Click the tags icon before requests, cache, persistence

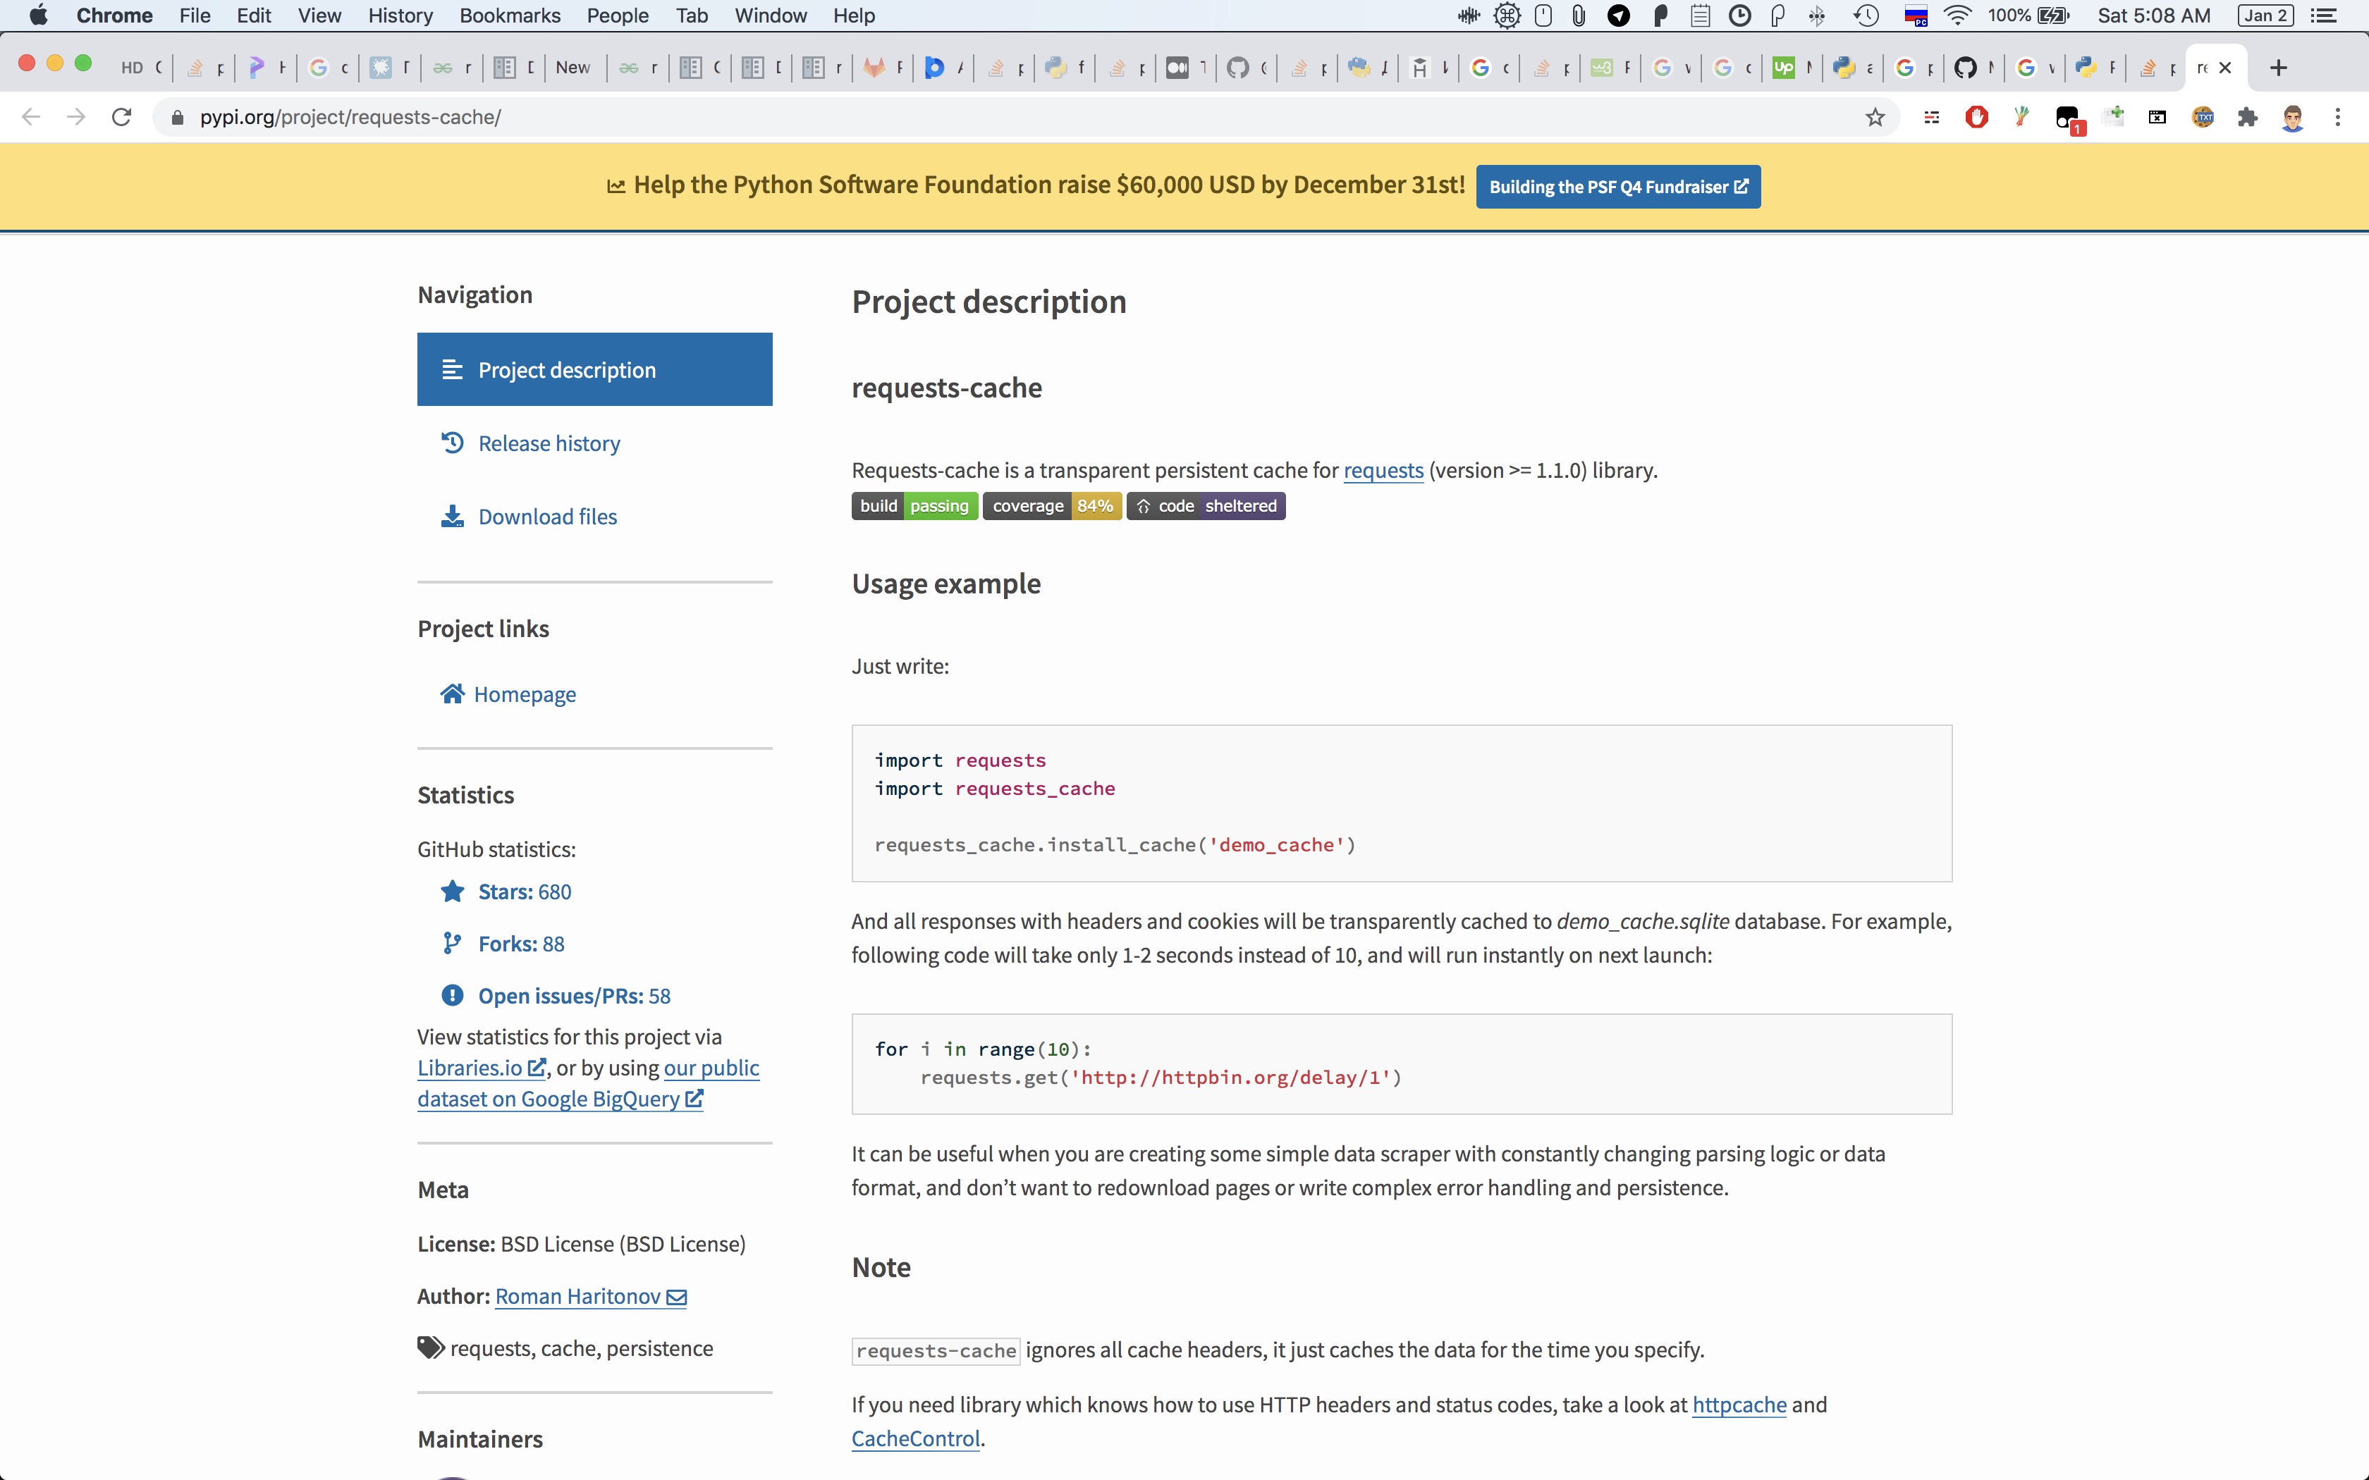pyautogui.click(x=431, y=1348)
